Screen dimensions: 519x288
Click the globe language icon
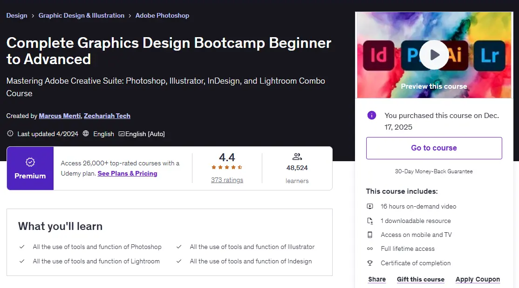click(x=86, y=133)
